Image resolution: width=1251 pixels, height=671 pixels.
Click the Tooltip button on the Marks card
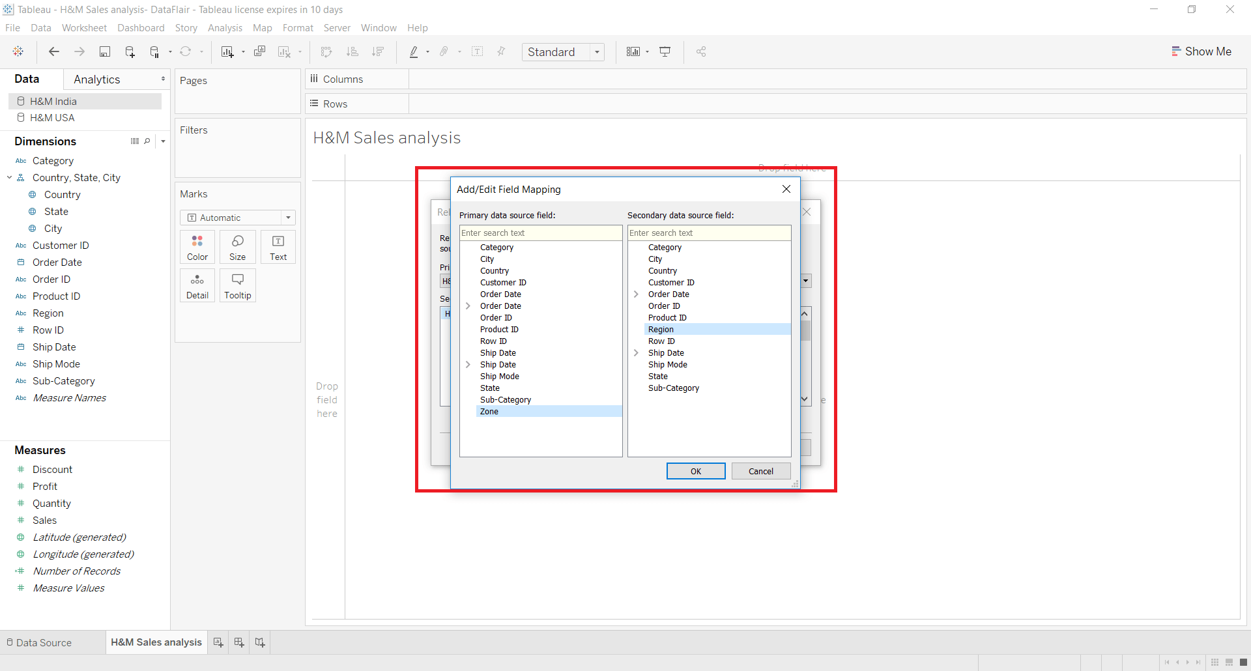click(x=237, y=285)
